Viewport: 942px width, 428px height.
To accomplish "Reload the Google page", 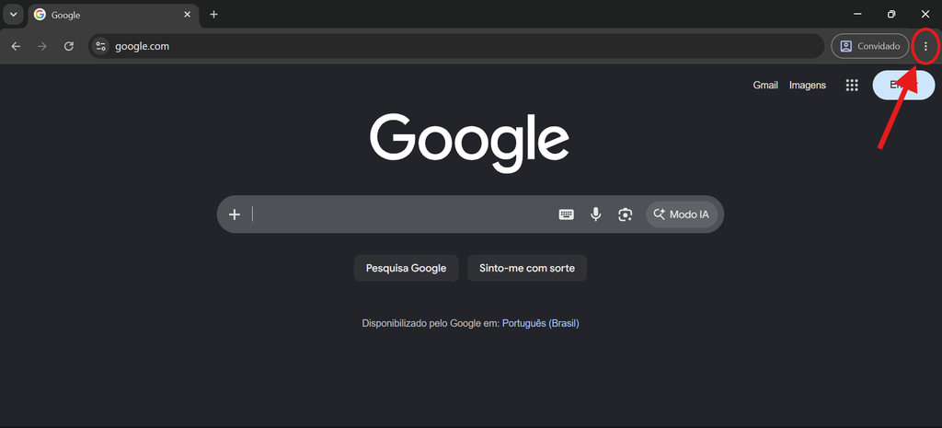I will [x=68, y=46].
